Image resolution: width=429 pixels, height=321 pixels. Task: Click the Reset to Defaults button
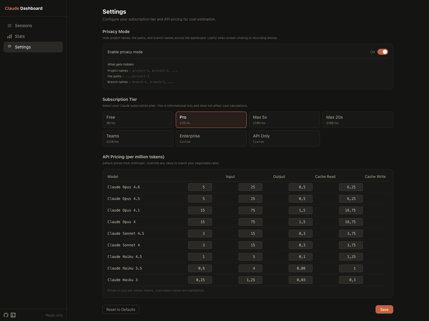pyautogui.click(x=121, y=309)
